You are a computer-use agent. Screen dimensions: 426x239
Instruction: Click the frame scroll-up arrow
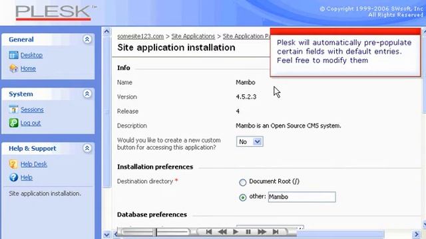[x=106, y=31]
